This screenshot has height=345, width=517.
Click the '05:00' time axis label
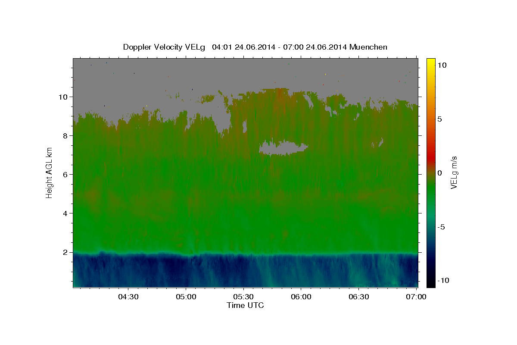186,297
